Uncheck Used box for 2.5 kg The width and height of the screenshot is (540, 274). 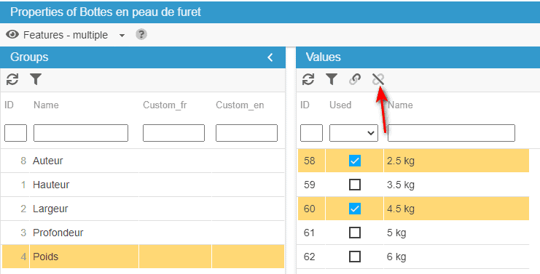click(x=355, y=161)
